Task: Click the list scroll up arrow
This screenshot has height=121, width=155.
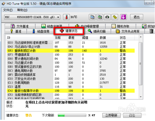Action: click(x=141, y=37)
